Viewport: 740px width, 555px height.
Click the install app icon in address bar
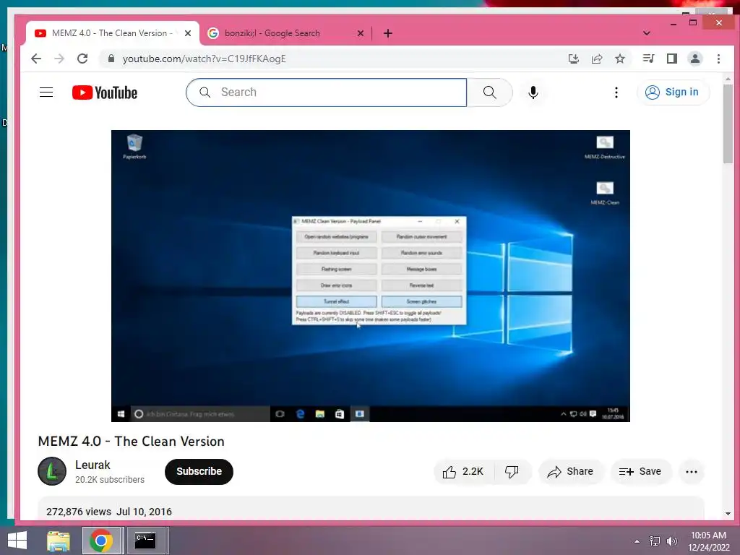pyautogui.click(x=573, y=59)
